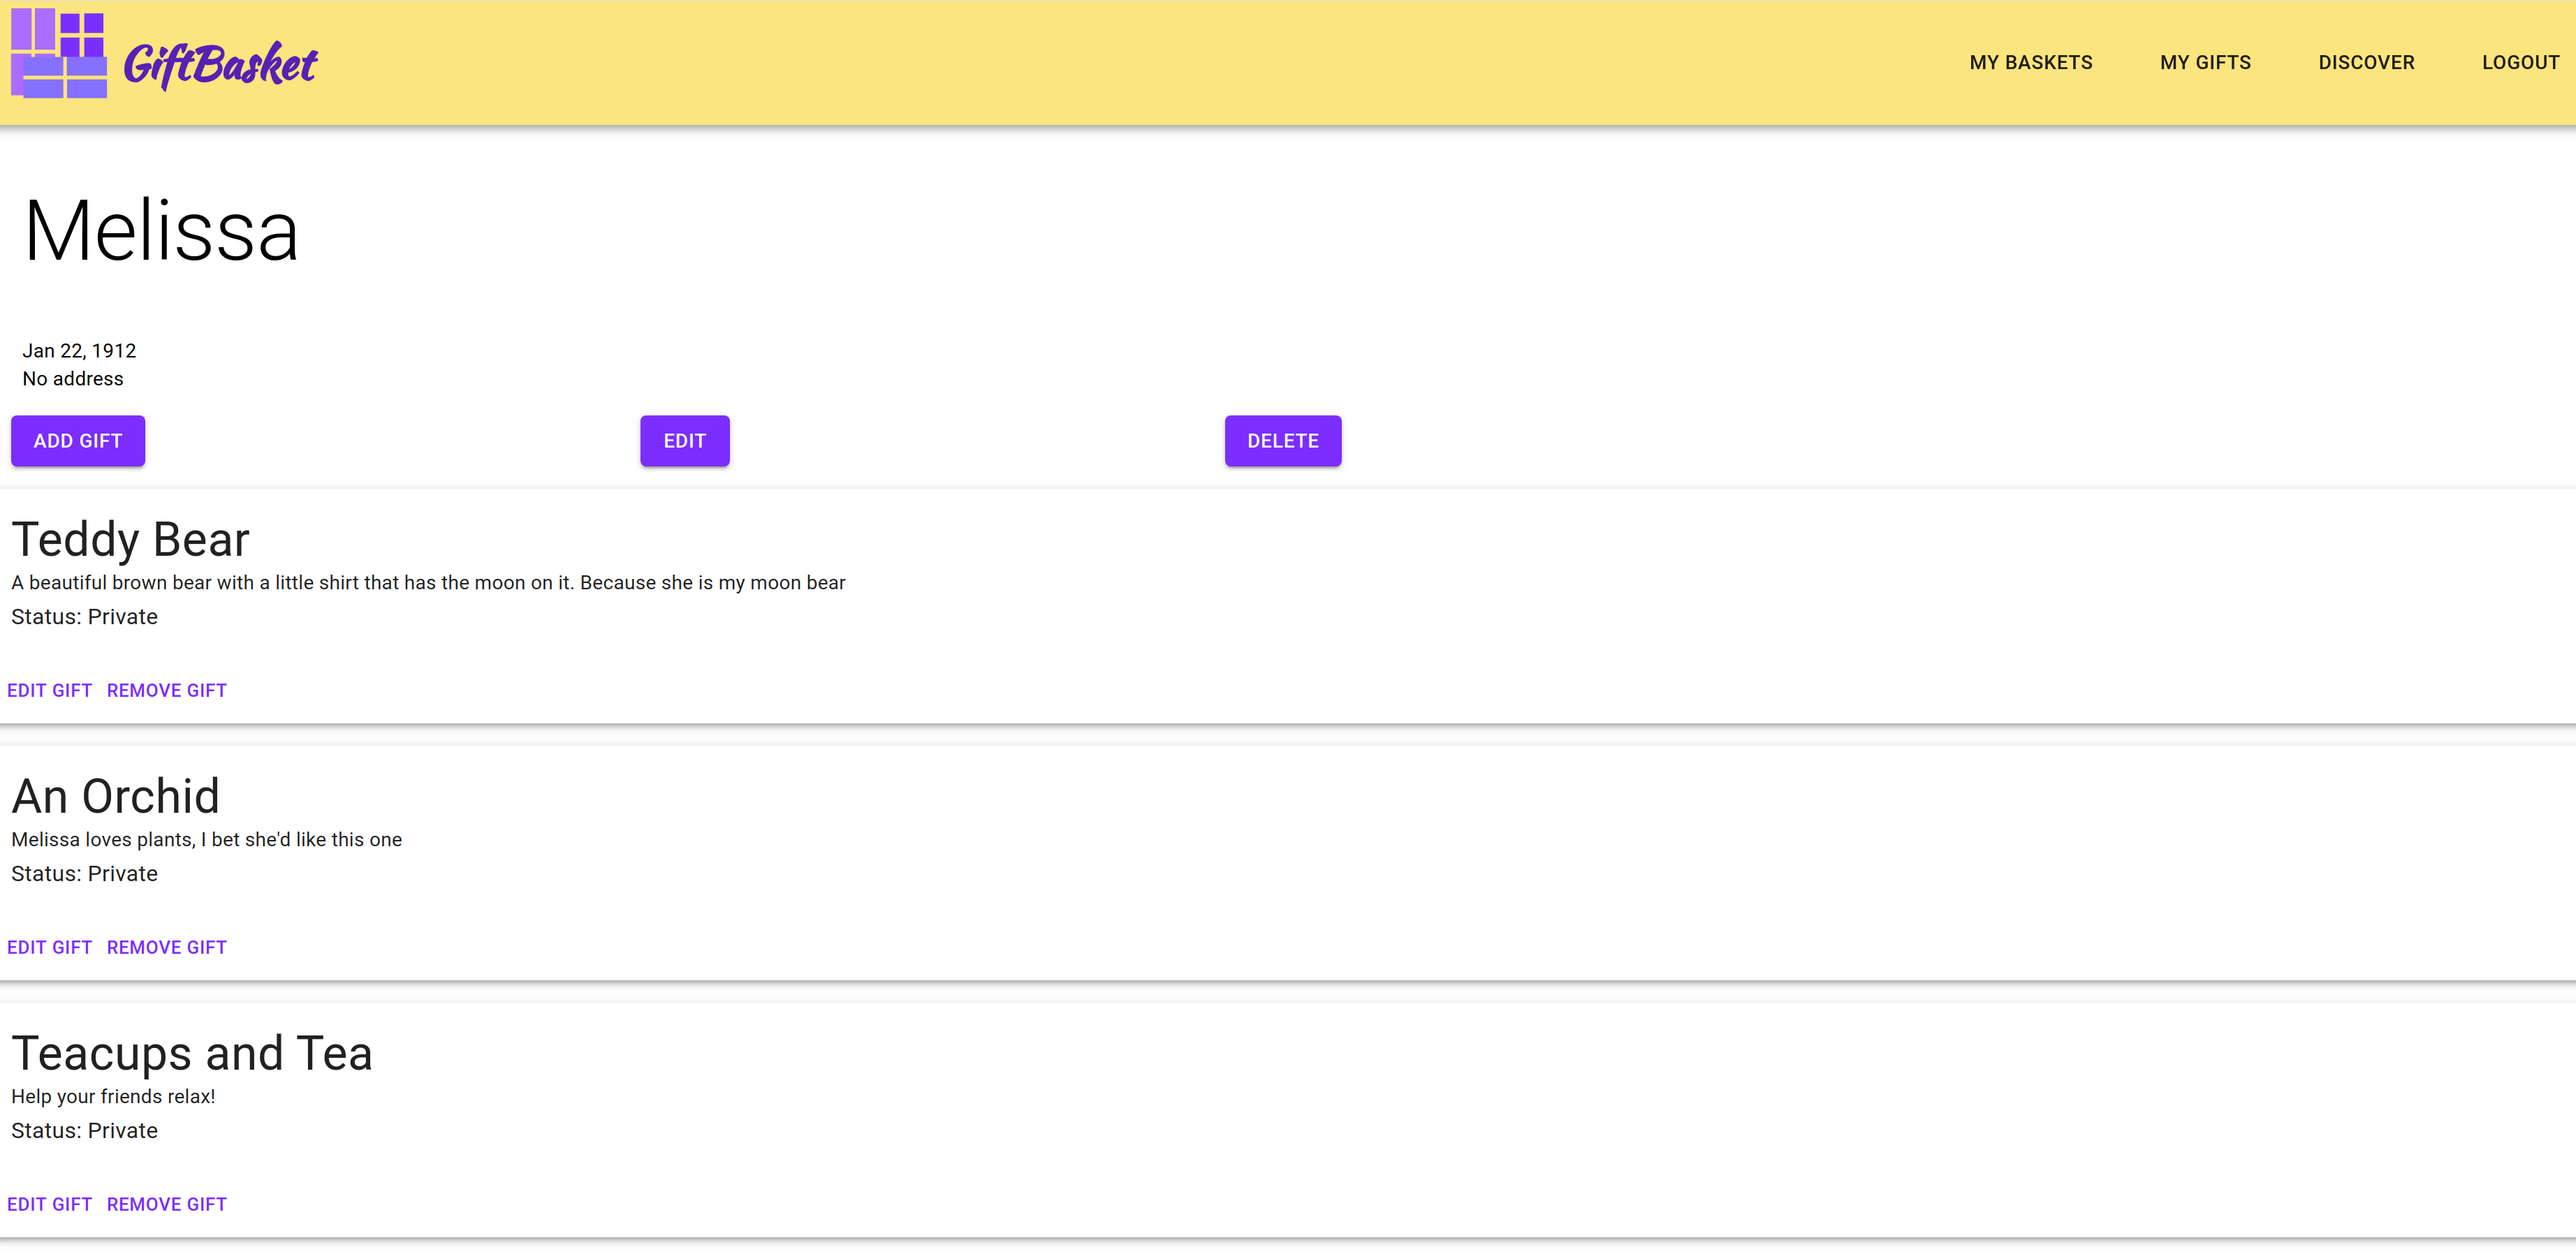
Task: Click the Teacups and Tea title
Action: tap(192, 1054)
